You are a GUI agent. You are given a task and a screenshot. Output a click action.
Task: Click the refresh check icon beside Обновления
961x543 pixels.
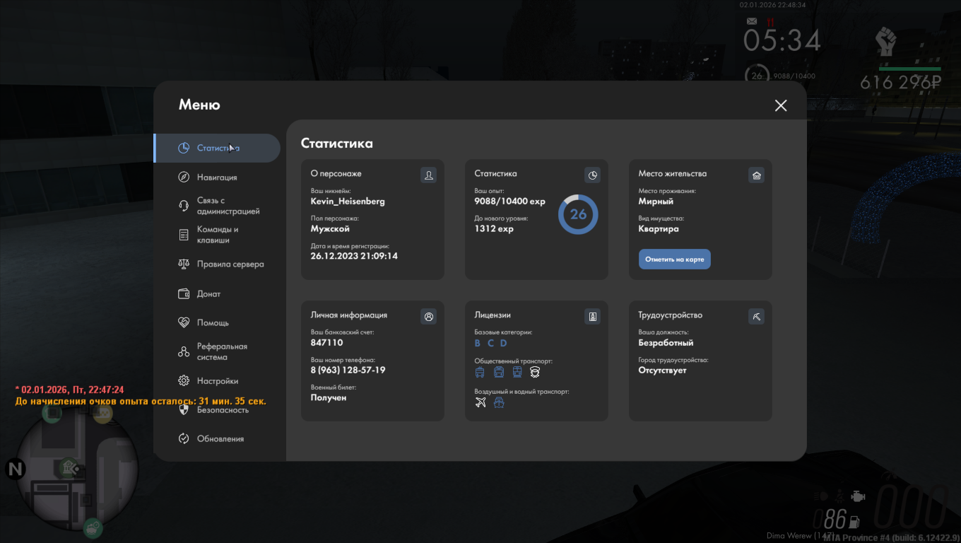[x=184, y=438]
